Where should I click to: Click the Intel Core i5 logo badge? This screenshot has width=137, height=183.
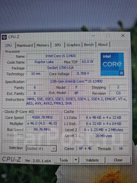click(x=112, y=64)
